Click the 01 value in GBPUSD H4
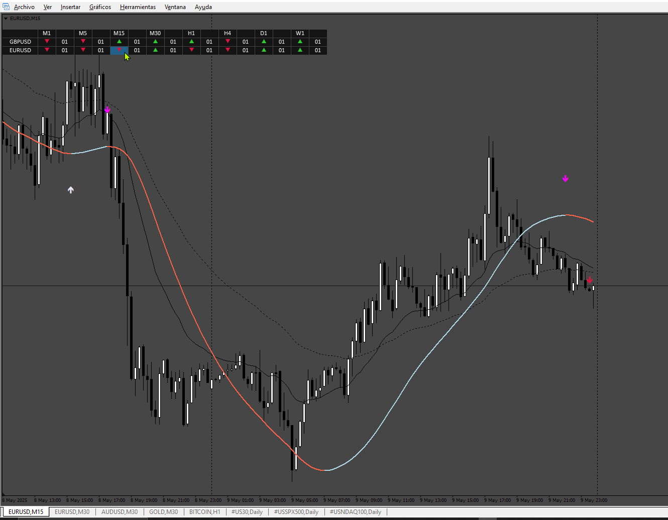Viewport: 668px width, 520px height. pyautogui.click(x=246, y=42)
